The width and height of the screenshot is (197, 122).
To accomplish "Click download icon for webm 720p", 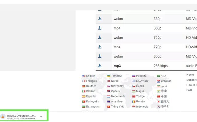I will pos(100,37).
